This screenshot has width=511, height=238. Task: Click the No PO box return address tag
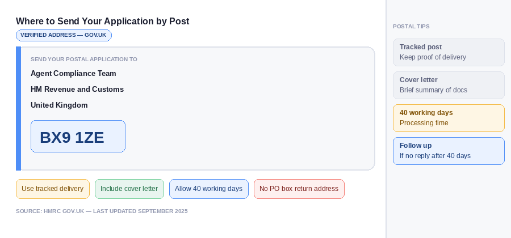[x=299, y=189]
